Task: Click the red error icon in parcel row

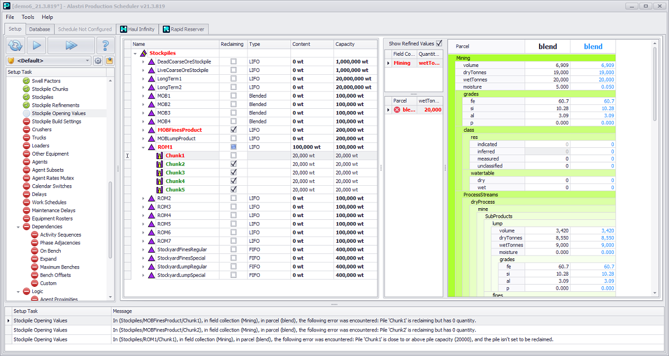Action: 397,110
